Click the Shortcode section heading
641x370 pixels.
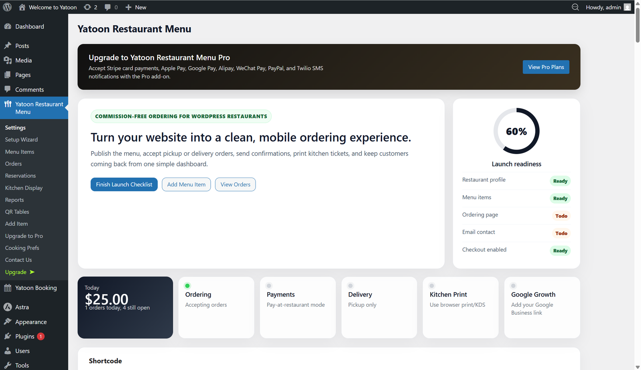point(105,361)
